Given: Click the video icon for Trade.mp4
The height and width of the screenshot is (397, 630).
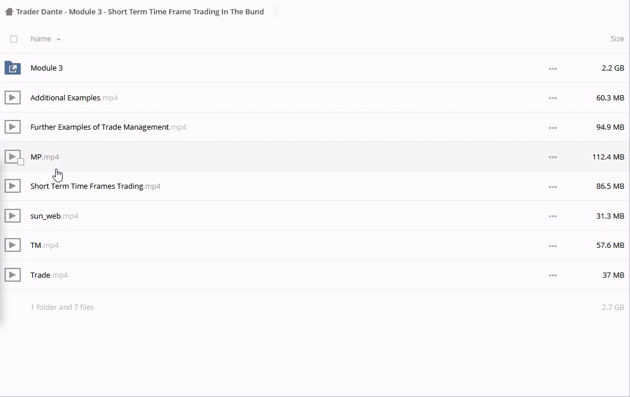Looking at the screenshot, I should click(13, 275).
